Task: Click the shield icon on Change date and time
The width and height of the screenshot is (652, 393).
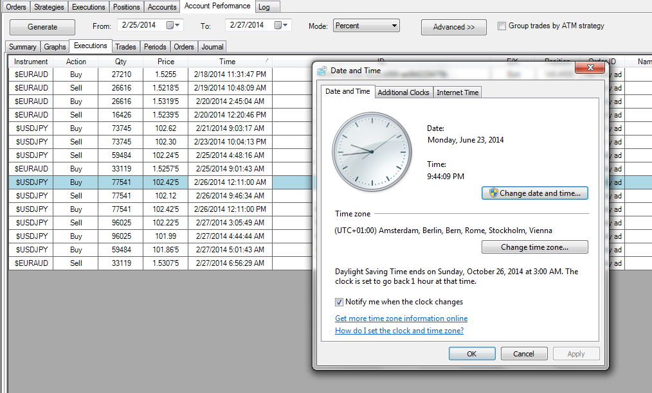Action: [493, 193]
